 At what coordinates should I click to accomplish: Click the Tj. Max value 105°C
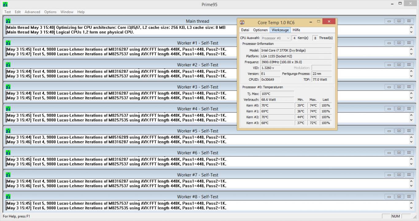pyautogui.click(x=277, y=94)
